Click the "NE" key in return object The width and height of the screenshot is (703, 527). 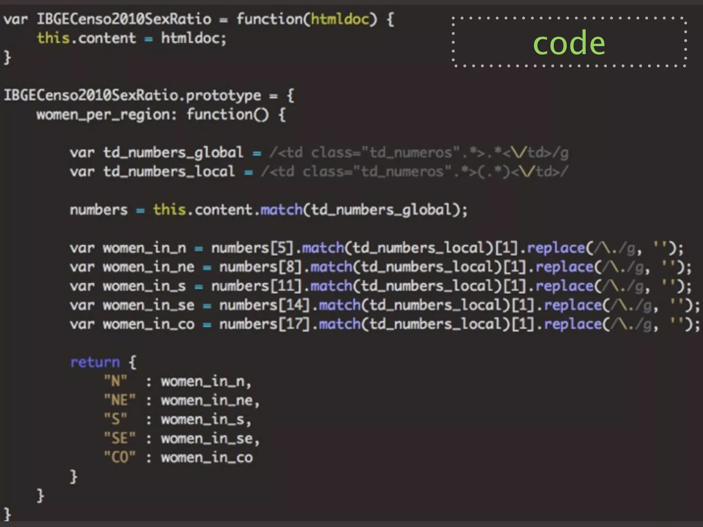coord(120,400)
